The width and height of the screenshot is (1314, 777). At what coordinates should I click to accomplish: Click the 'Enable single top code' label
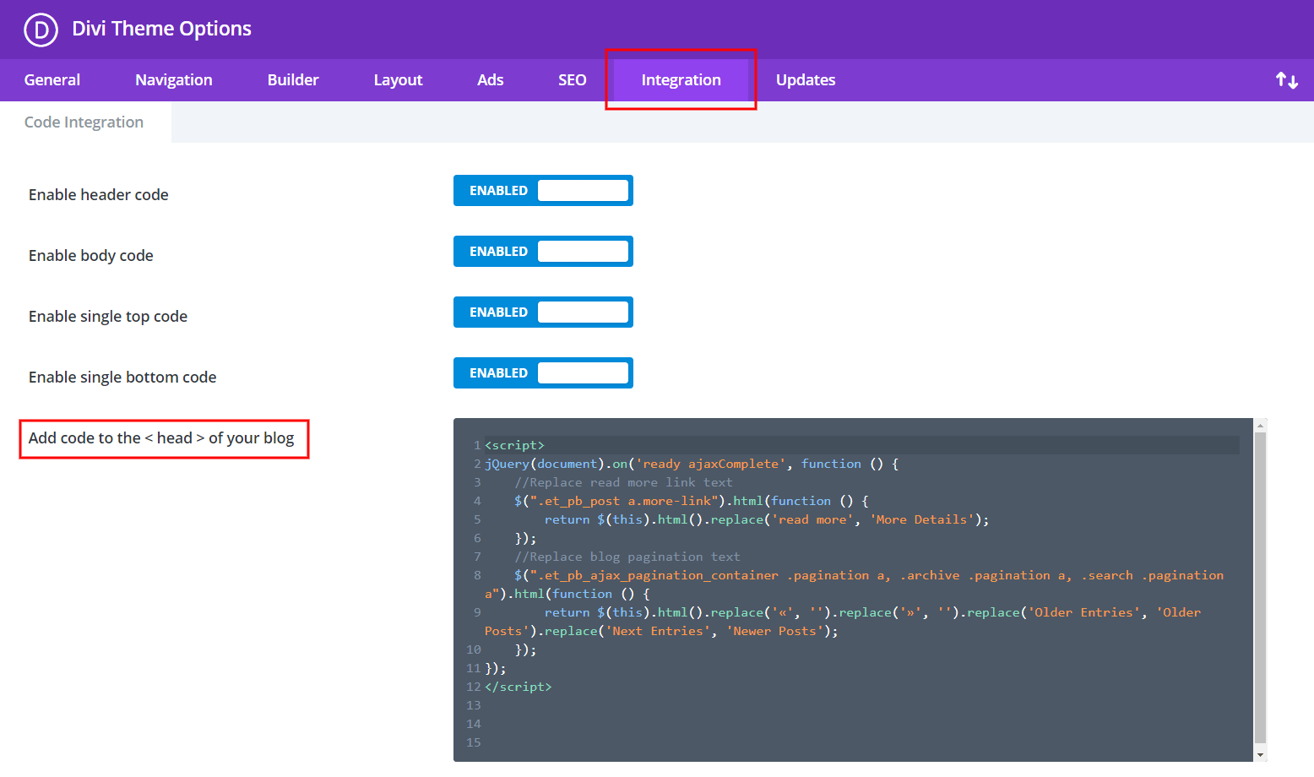coord(108,317)
